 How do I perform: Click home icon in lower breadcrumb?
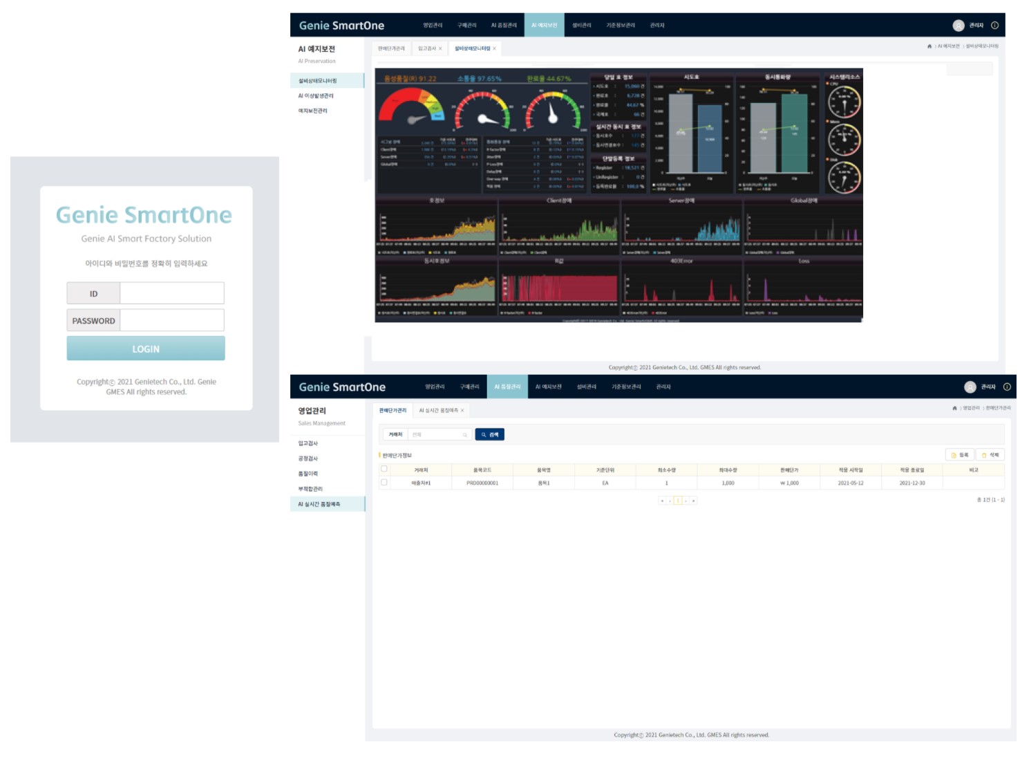[955, 408]
